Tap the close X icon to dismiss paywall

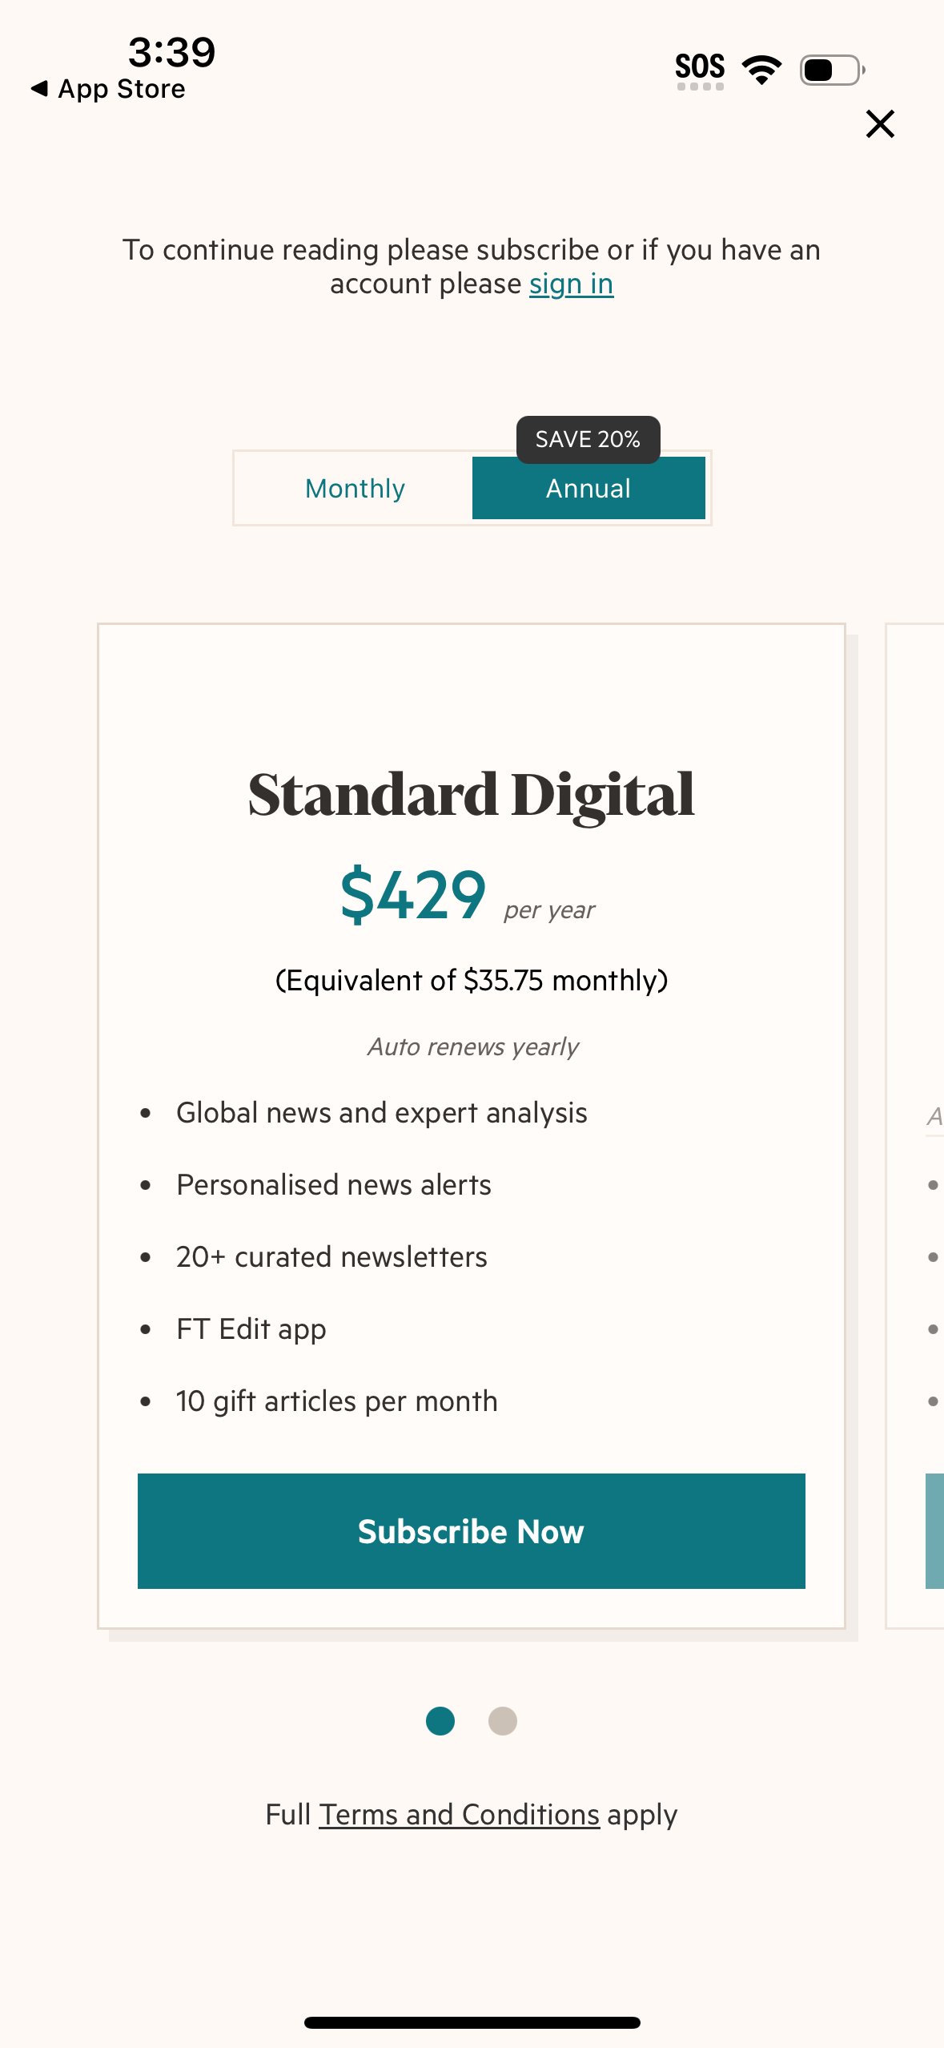879,123
